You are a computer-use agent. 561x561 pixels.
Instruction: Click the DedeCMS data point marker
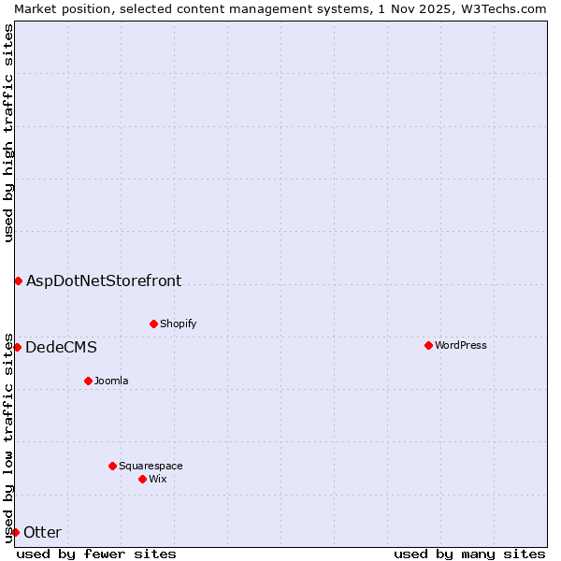coord(17,347)
